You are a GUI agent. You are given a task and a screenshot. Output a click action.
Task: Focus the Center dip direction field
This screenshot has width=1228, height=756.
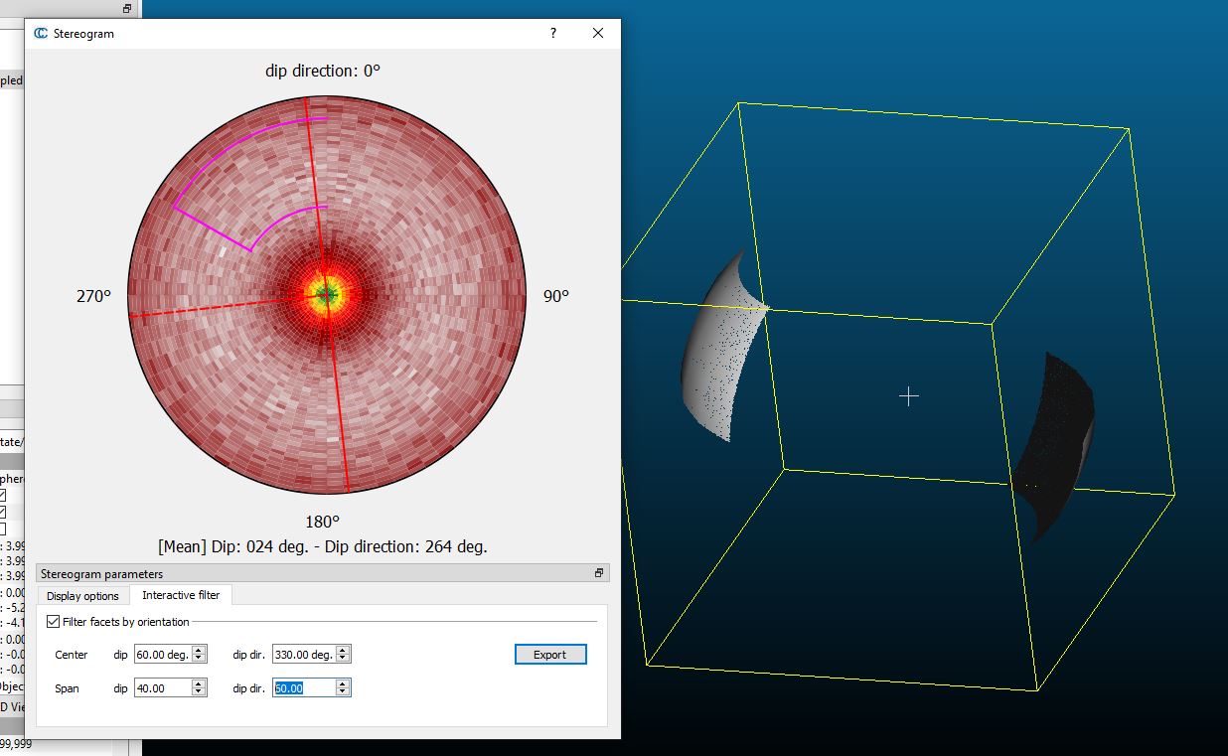tap(304, 655)
